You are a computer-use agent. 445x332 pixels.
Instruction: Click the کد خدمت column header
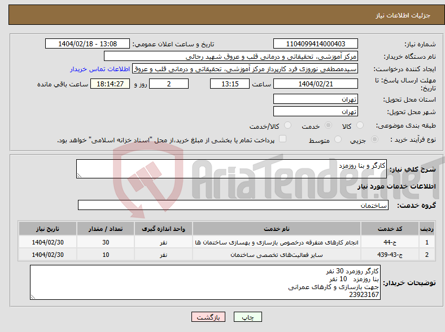click(390, 229)
